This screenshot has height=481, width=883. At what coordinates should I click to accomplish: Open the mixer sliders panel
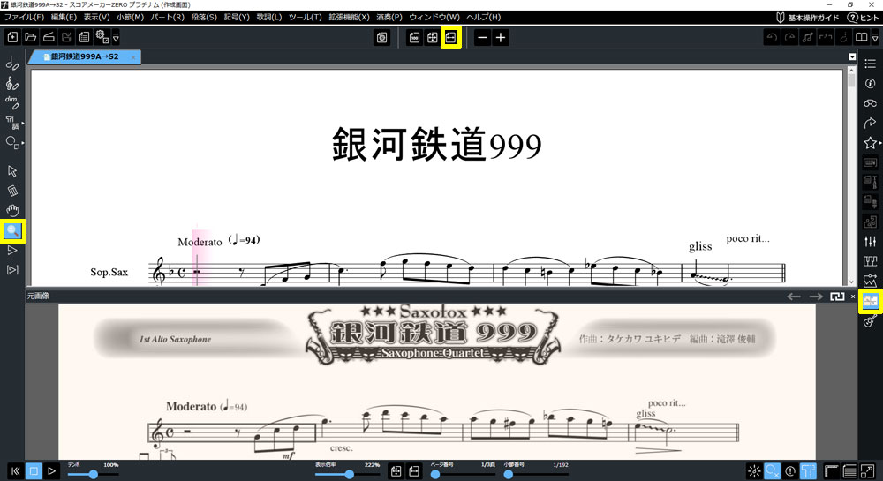[870, 241]
